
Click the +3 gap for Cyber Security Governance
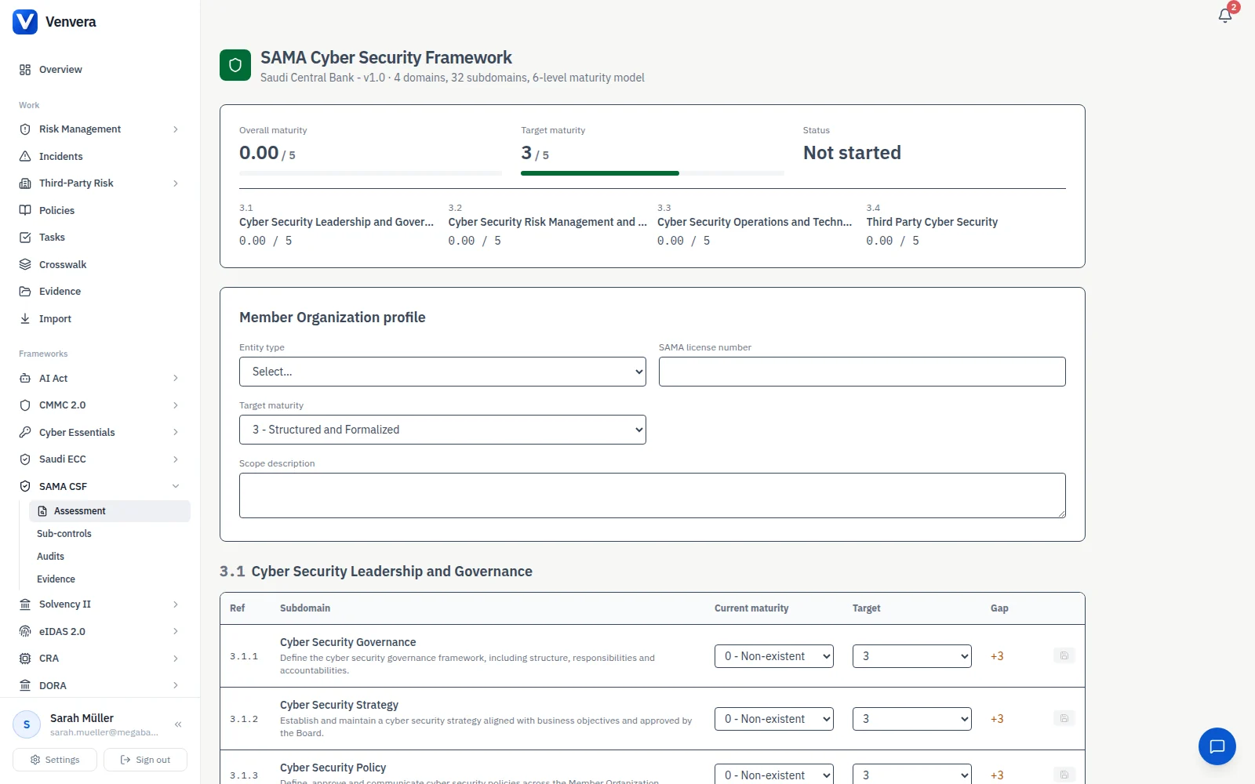[x=997, y=656]
